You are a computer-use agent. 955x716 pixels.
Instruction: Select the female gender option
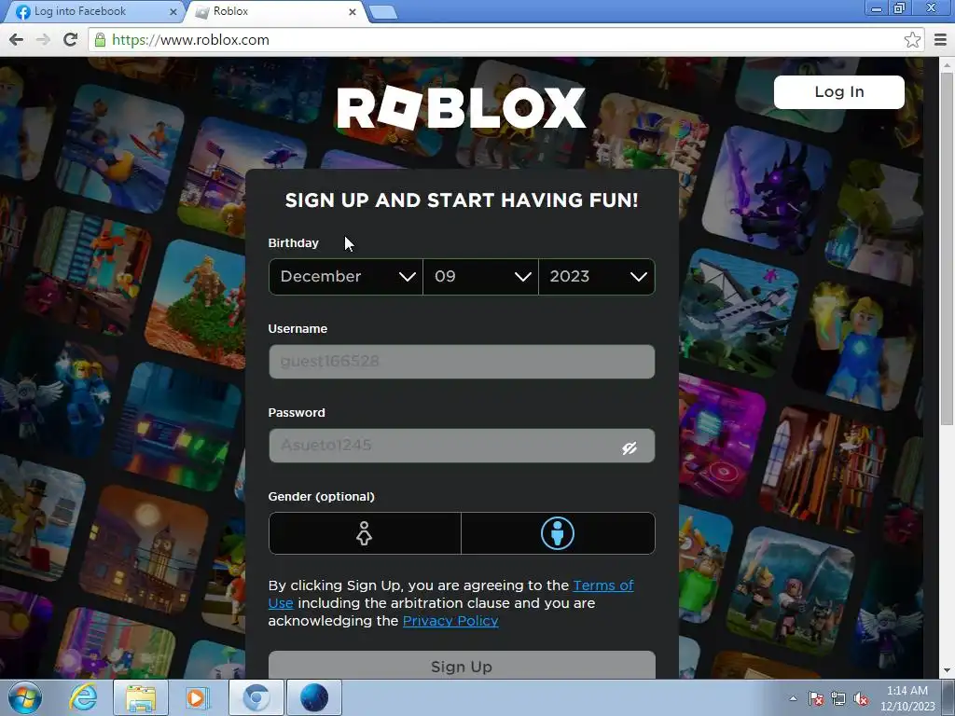[x=365, y=533]
